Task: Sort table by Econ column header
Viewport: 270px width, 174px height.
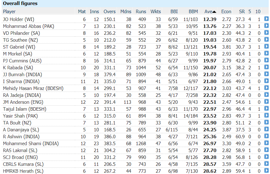Action: click(x=226, y=12)
